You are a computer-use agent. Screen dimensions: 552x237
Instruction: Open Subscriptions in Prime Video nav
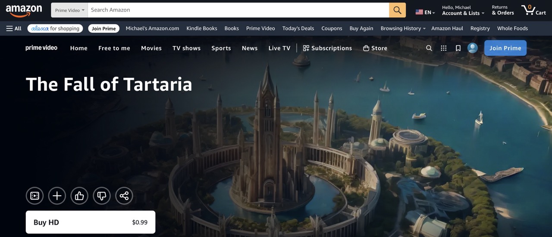coord(327,48)
